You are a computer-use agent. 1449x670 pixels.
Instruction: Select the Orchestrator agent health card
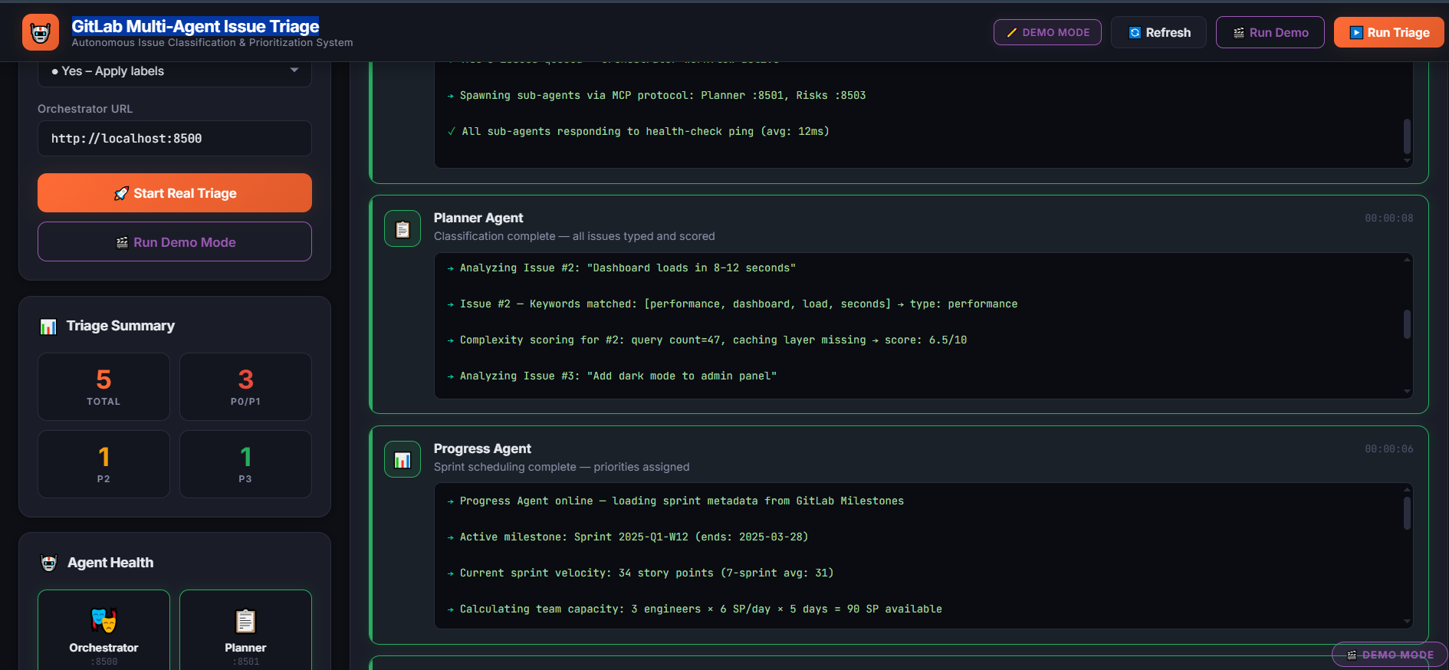click(103, 630)
